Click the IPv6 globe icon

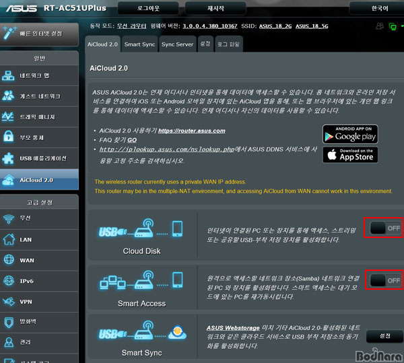[9, 280]
